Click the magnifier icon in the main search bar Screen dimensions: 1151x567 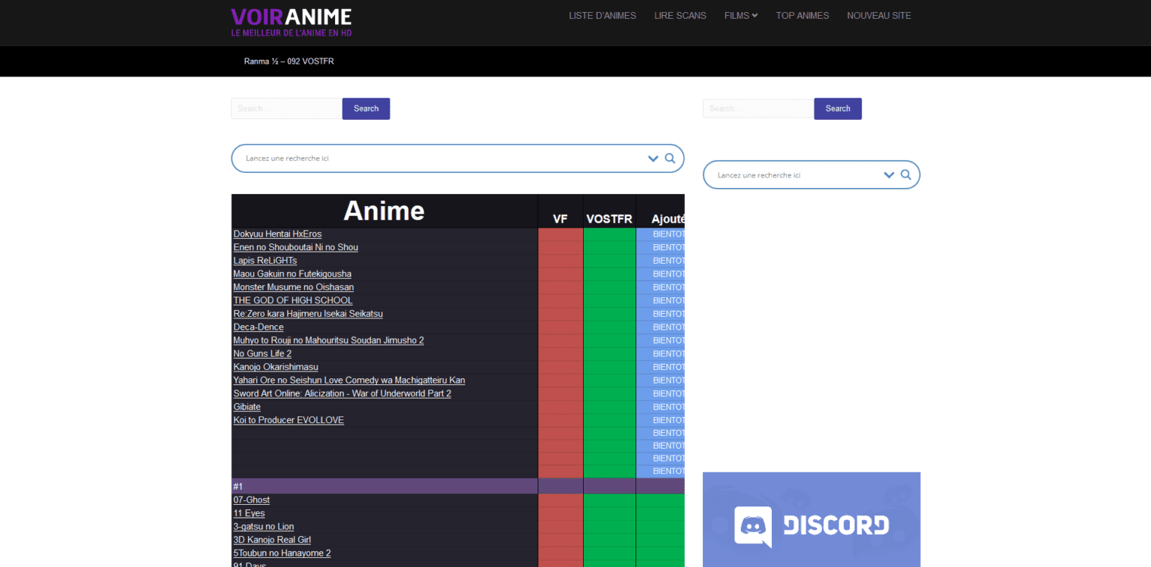pyautogui.click(x=669, y=158)
